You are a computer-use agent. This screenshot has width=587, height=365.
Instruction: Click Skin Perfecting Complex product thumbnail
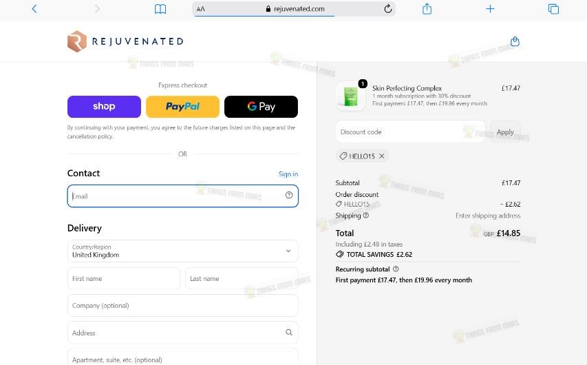pyautogui.click(x=351, y=96)
